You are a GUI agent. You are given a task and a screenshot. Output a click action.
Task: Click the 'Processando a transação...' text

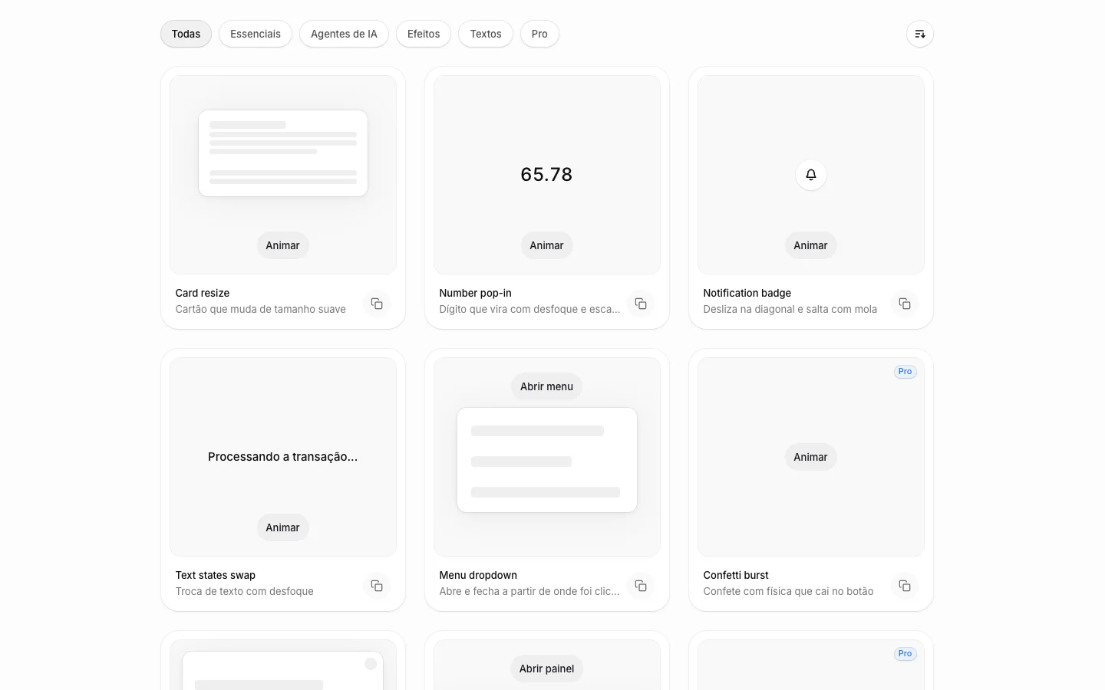[x=283, y=457]
